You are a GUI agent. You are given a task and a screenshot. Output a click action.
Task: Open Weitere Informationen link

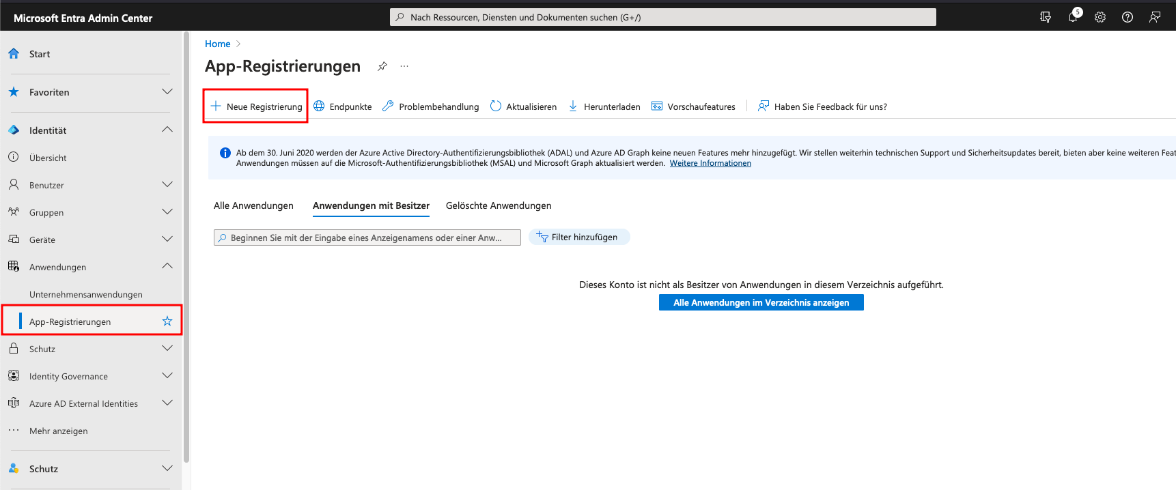pos(710,163)
